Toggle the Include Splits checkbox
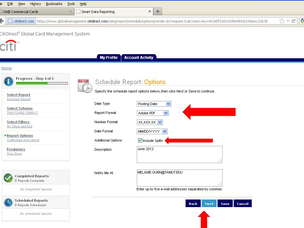 [140, 140]
